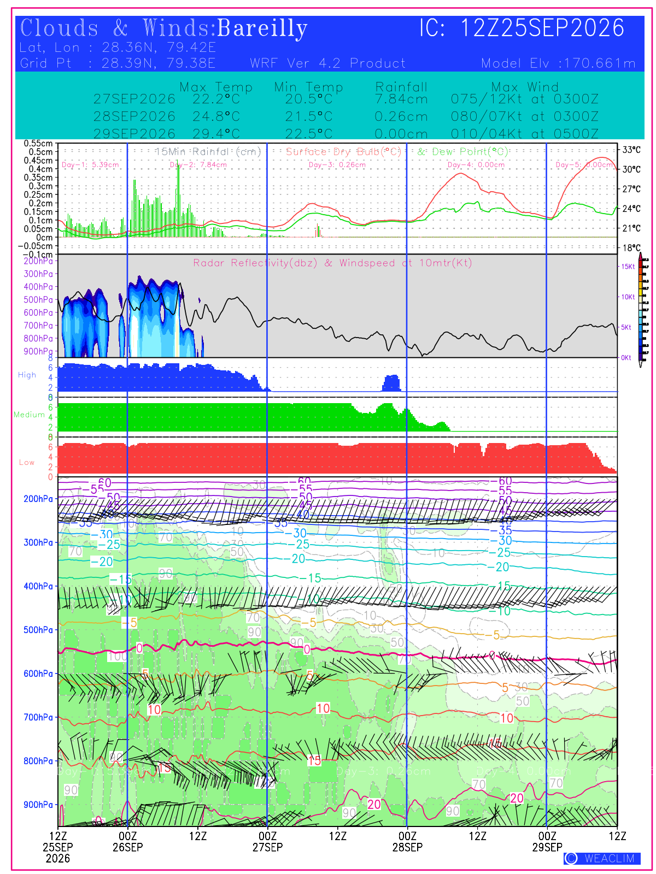Click the Max Wind column header
Image resolution: width=656 pixels, height=874 pixels.
(x=525, y=87)
